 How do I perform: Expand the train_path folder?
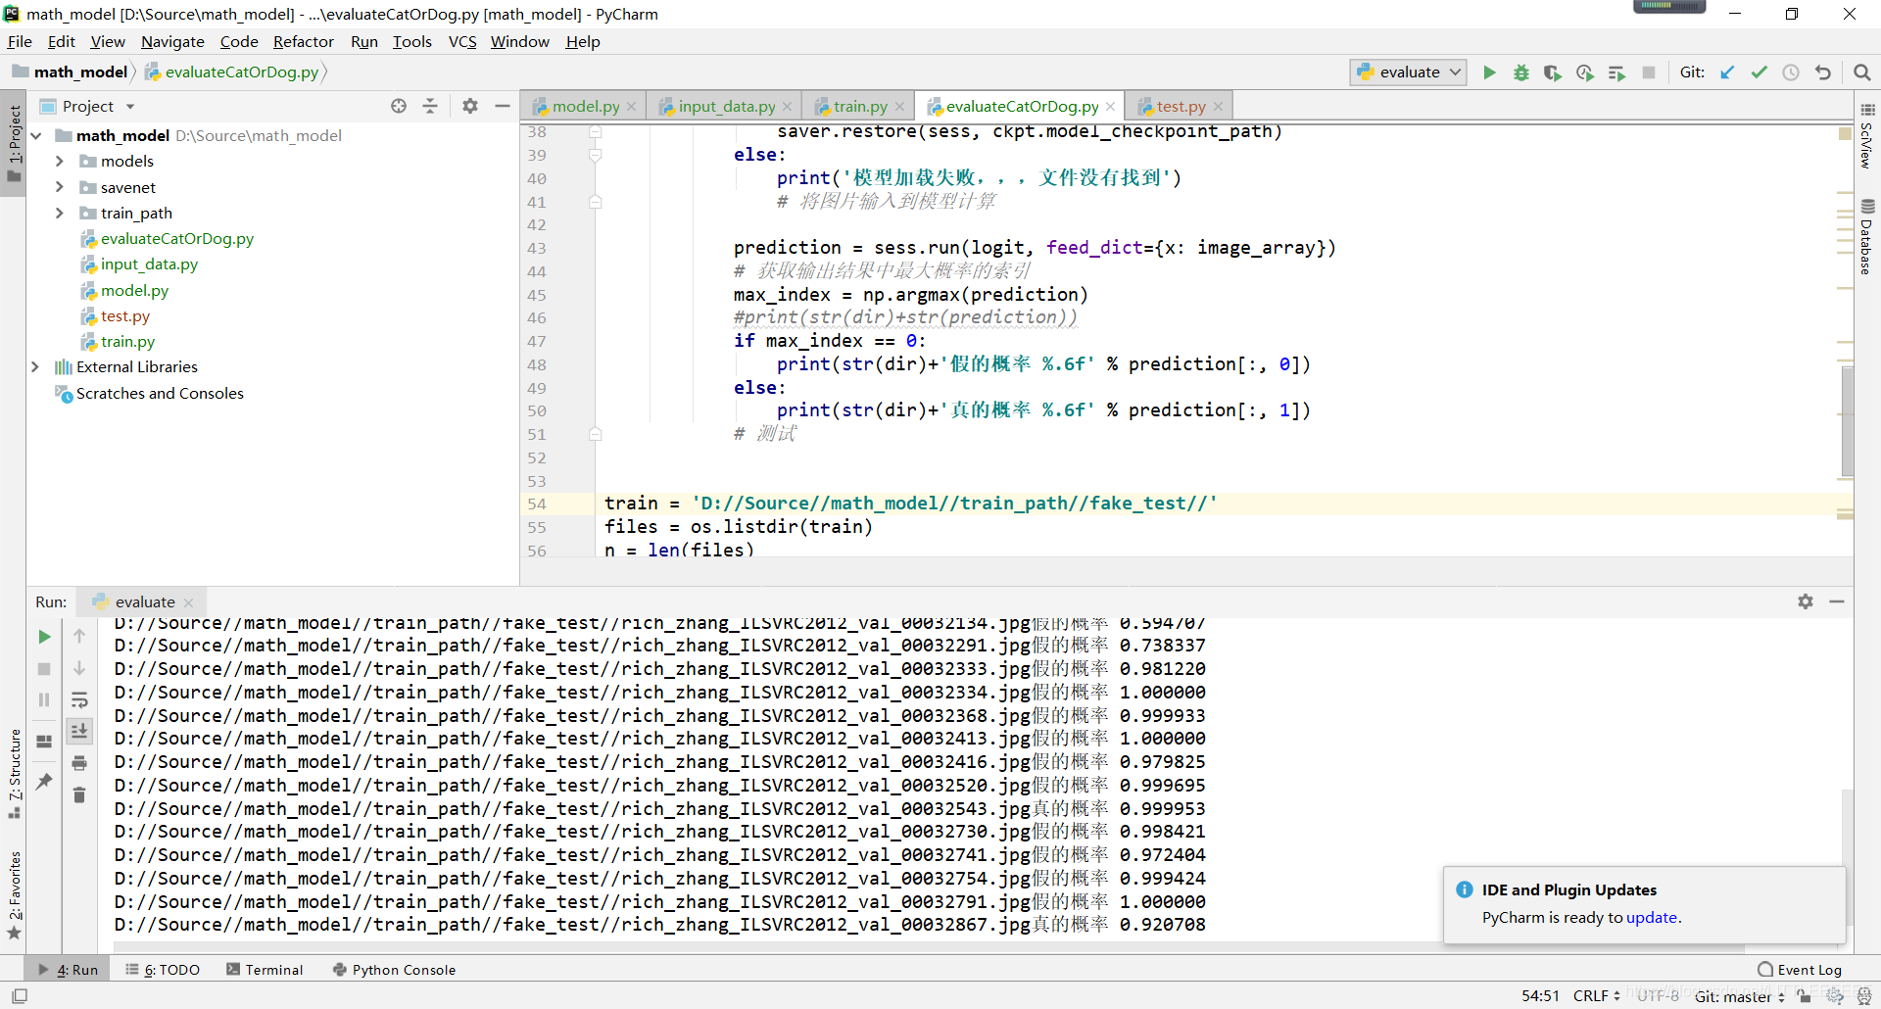[59, 213]
